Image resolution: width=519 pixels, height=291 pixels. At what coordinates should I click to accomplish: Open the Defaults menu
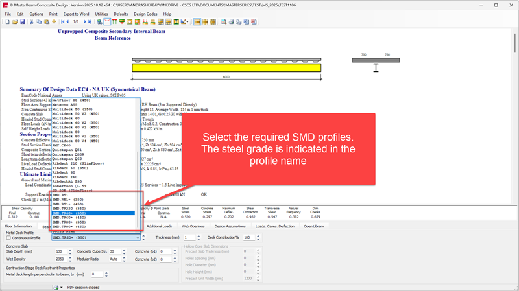(121, 14)
